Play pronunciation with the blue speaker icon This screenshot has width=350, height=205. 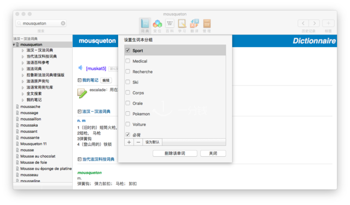click(80, 67)
